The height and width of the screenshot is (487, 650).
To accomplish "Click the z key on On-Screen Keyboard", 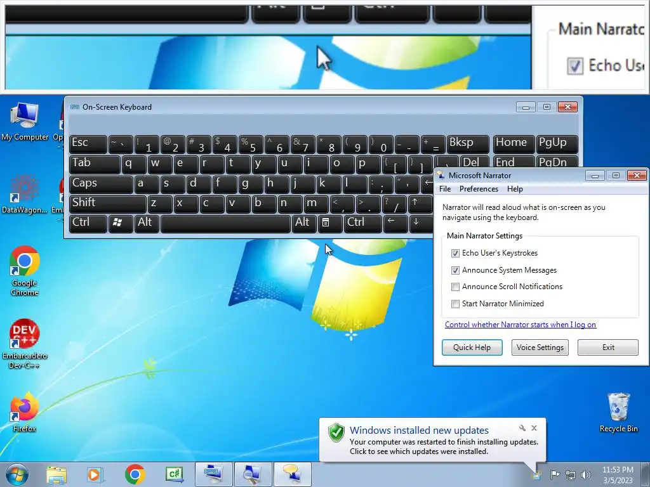I will (x=160, y=204).
